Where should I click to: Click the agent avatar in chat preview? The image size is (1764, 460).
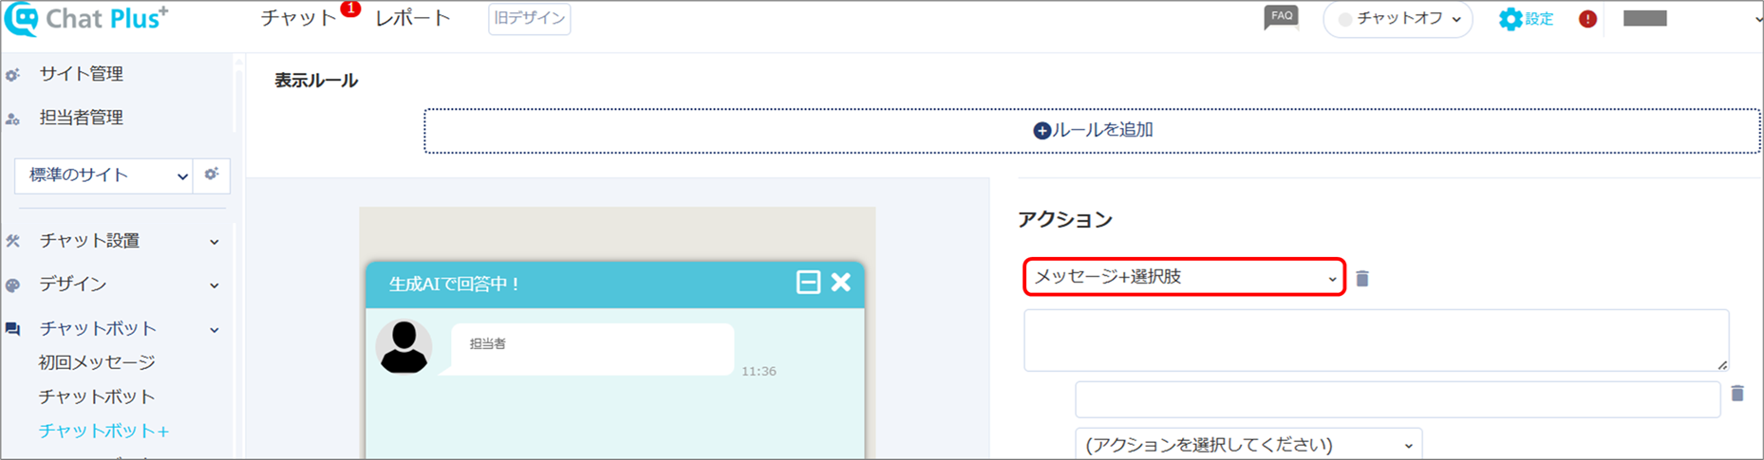pos(403,347)
